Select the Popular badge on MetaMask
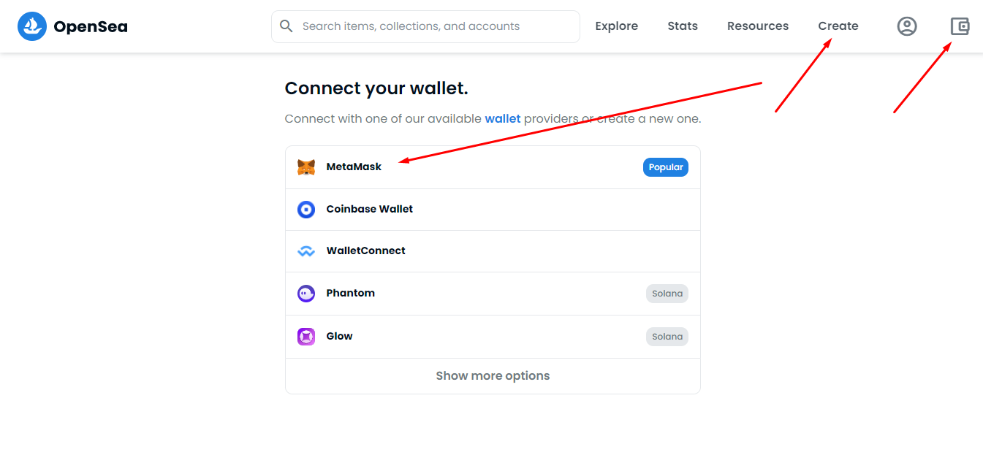This screenshot has height=455, width=983. [x=666, y=167]
